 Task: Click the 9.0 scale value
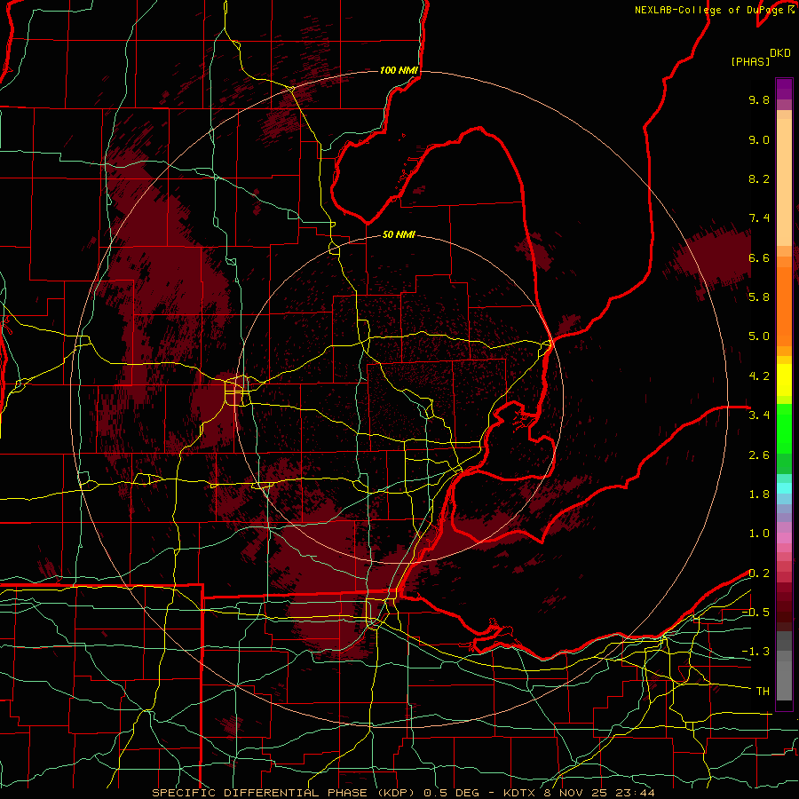759,139
